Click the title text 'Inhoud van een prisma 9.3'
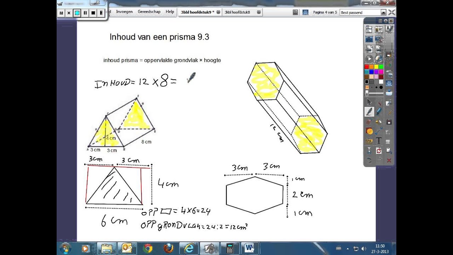Viewport: 453px width, 255px height. coord(159,37)
